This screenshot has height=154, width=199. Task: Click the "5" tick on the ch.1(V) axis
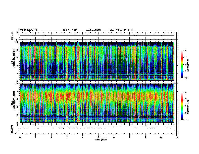point(18,32)
